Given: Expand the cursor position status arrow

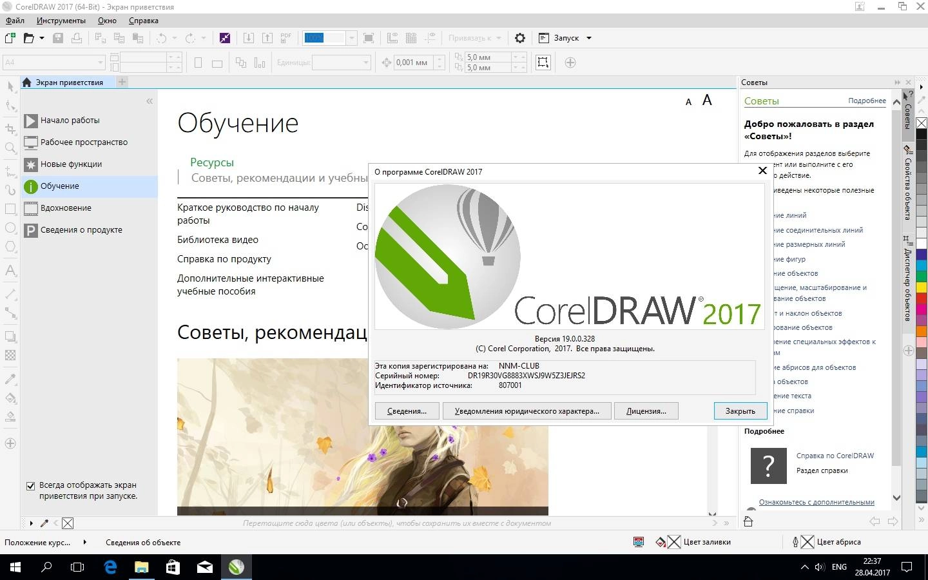Looking at the screenshot, I should [85, 542].
